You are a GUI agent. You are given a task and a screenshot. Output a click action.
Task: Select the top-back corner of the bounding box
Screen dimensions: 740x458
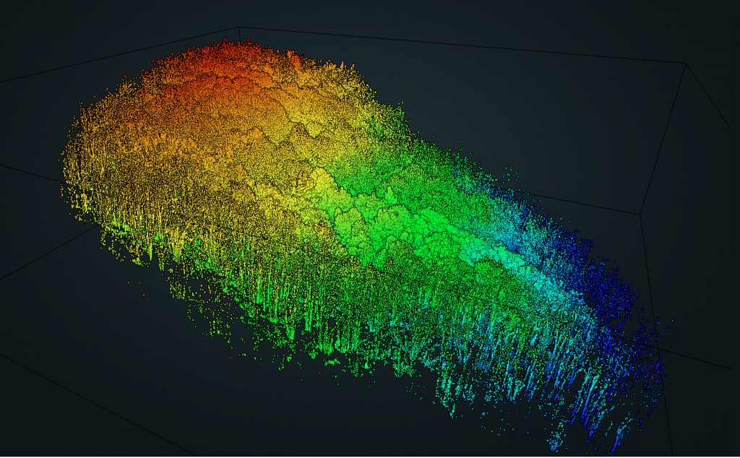click(x=239, y=27)
